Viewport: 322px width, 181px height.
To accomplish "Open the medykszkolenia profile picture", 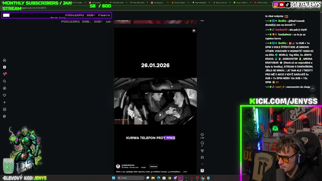I will pyautogui.click(x=118, y=166).
